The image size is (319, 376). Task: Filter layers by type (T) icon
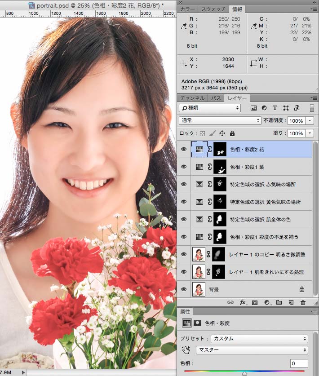[275, 108]
